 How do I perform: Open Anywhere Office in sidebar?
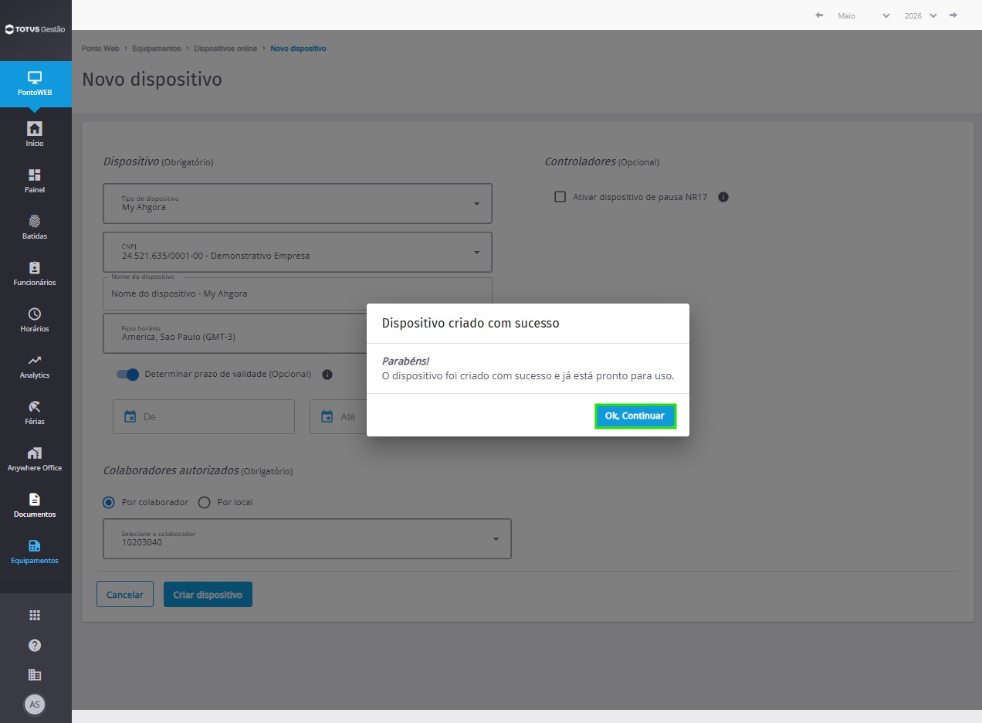(35, 459)
